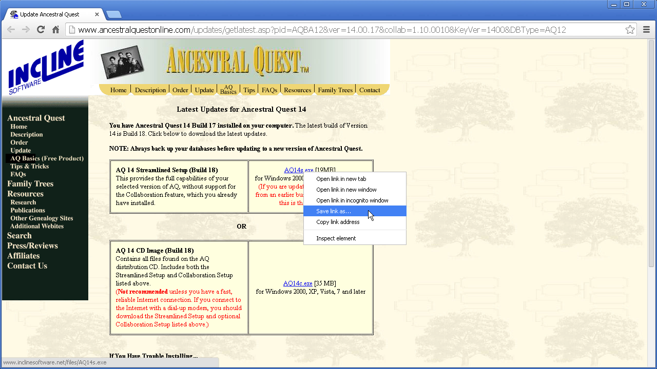Click Search in the sidebar
The image size is (657, 369).
(20, 236)
